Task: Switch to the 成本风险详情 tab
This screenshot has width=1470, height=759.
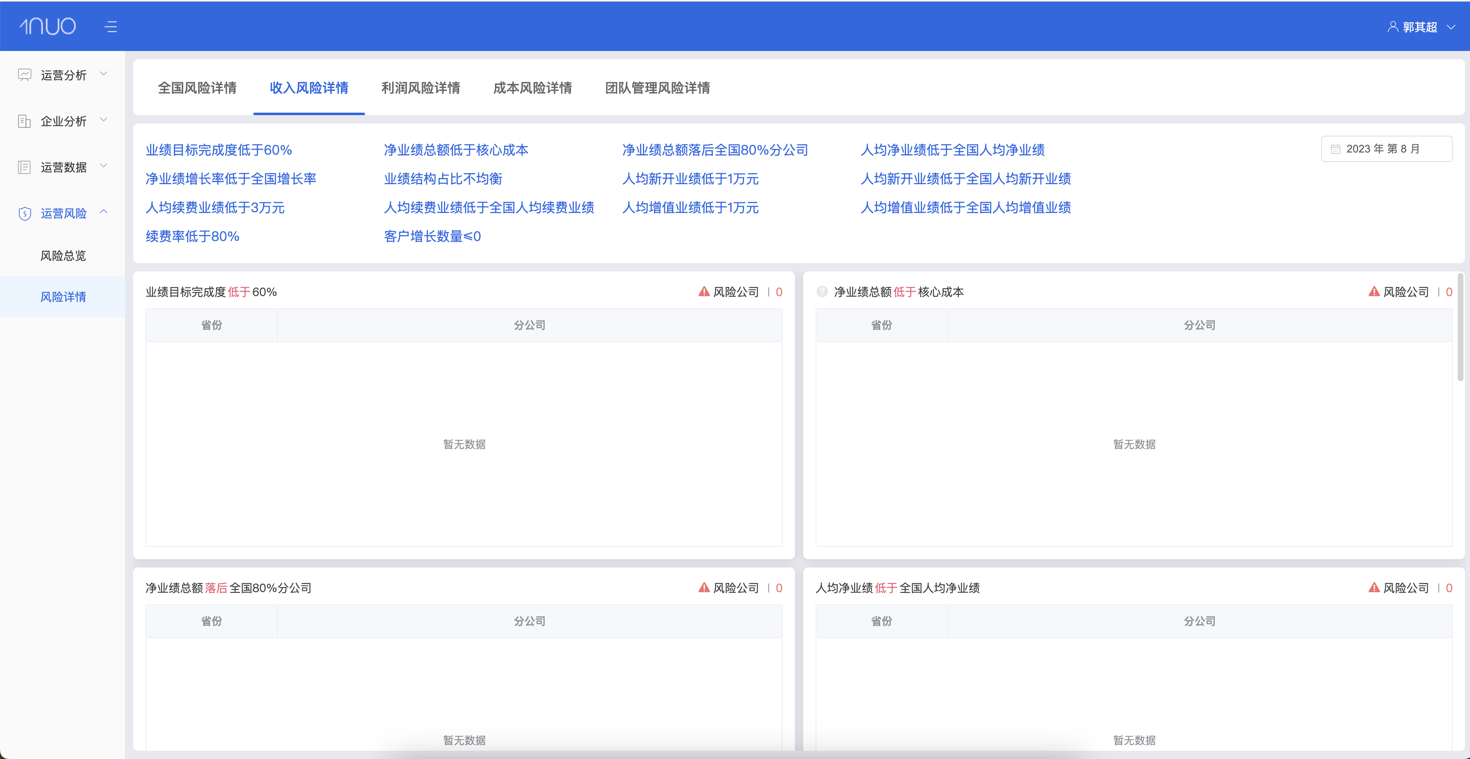Action: coord(533,88)
